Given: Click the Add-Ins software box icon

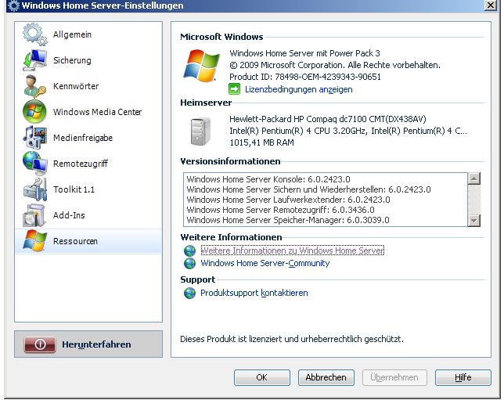Looking at the screenshot, I should coord(34,215).
